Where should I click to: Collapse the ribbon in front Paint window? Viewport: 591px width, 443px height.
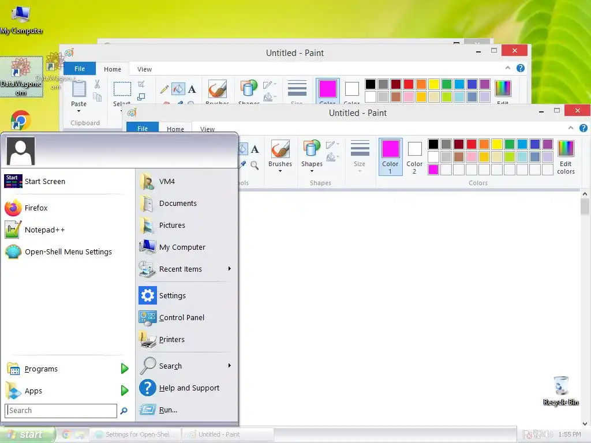(x=571, y=128)
